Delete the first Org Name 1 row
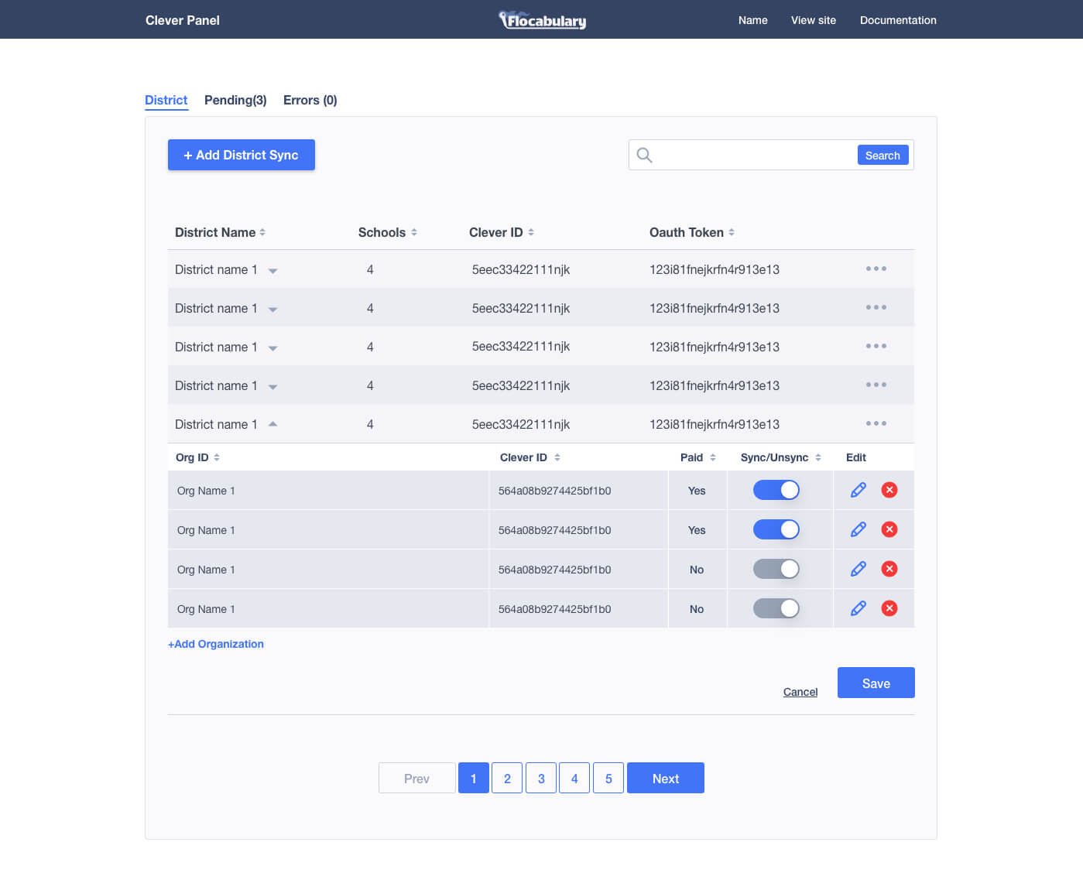The height and width of the screenshot is (890, 1083). click(x=889, y=490)
